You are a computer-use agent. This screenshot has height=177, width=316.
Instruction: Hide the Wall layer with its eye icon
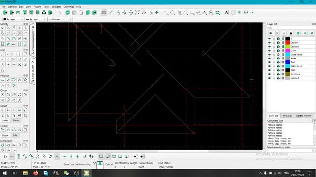(x=269, y=70)
